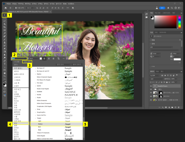The image size is (185, 142).
Task: Center-align text in the floating text bar
Action: pyautogui.click(x=49, y=58)
